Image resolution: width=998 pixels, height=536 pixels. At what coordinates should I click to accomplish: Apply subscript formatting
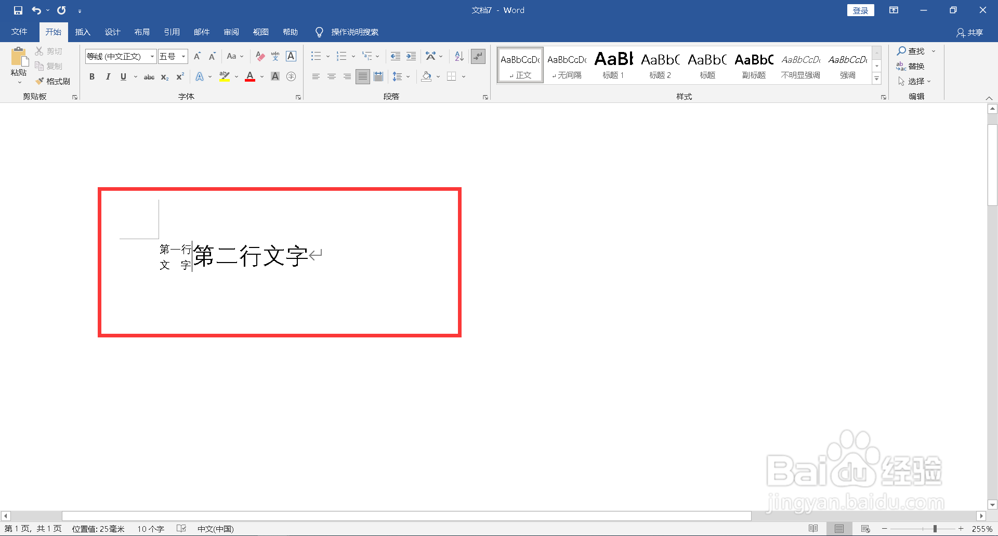point(164,77)
